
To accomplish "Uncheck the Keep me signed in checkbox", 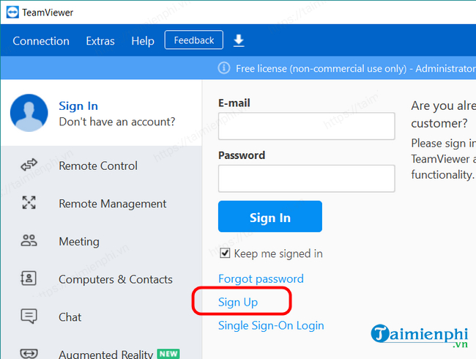I will coord(225,253).
